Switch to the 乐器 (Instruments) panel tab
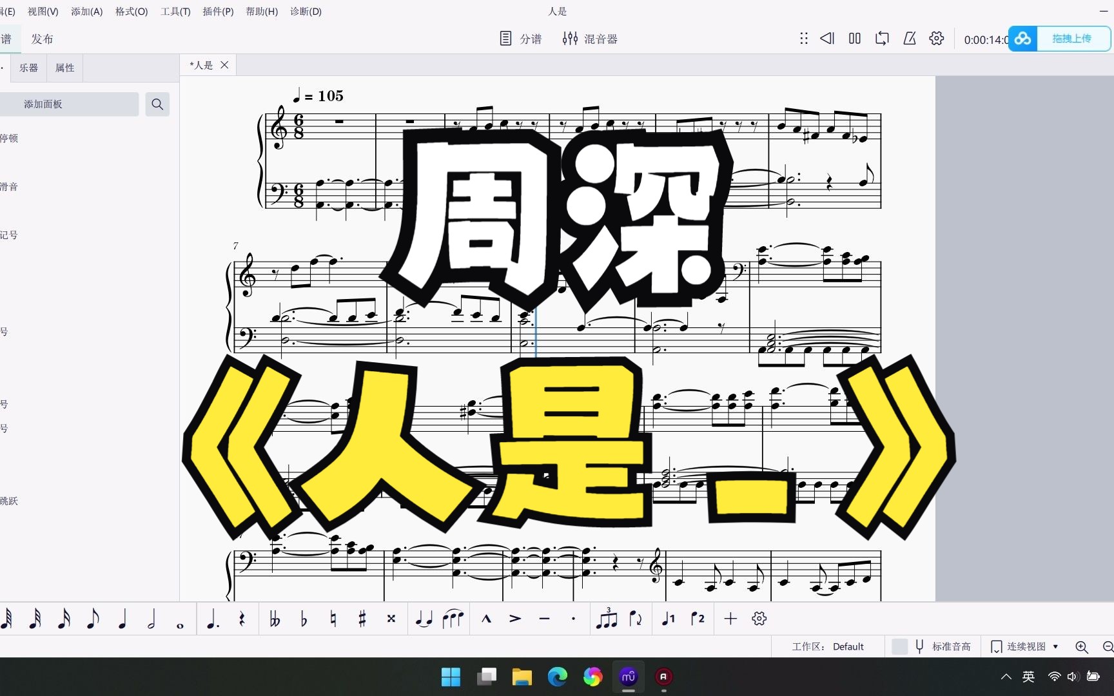This screenshot has width=1114, height=696. [28, 68]
